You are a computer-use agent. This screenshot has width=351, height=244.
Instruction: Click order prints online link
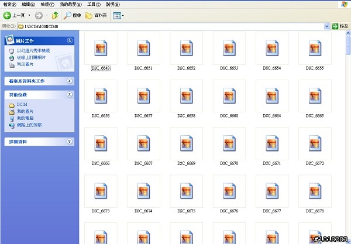pos(31,57)
